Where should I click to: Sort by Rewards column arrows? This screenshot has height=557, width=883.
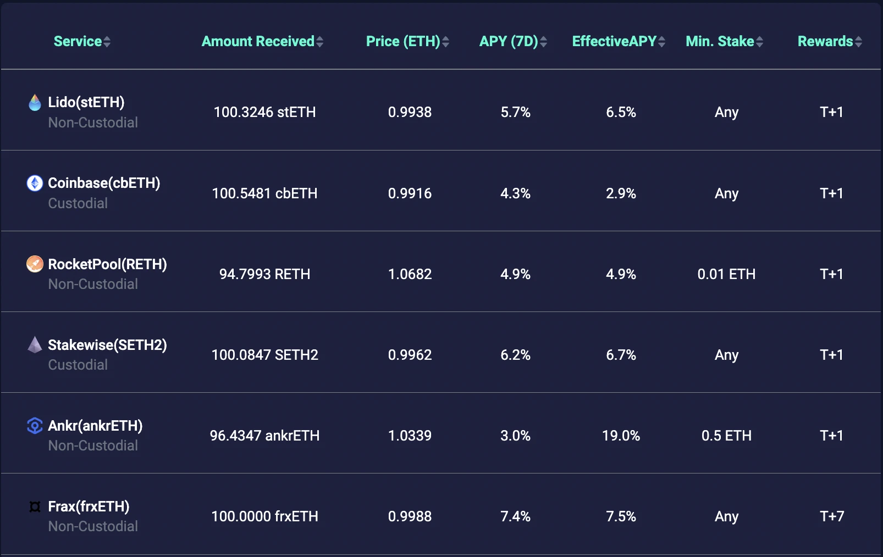859,42
